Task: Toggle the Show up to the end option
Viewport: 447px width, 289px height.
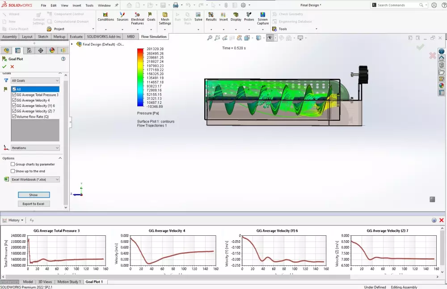Action: [13, 171]
